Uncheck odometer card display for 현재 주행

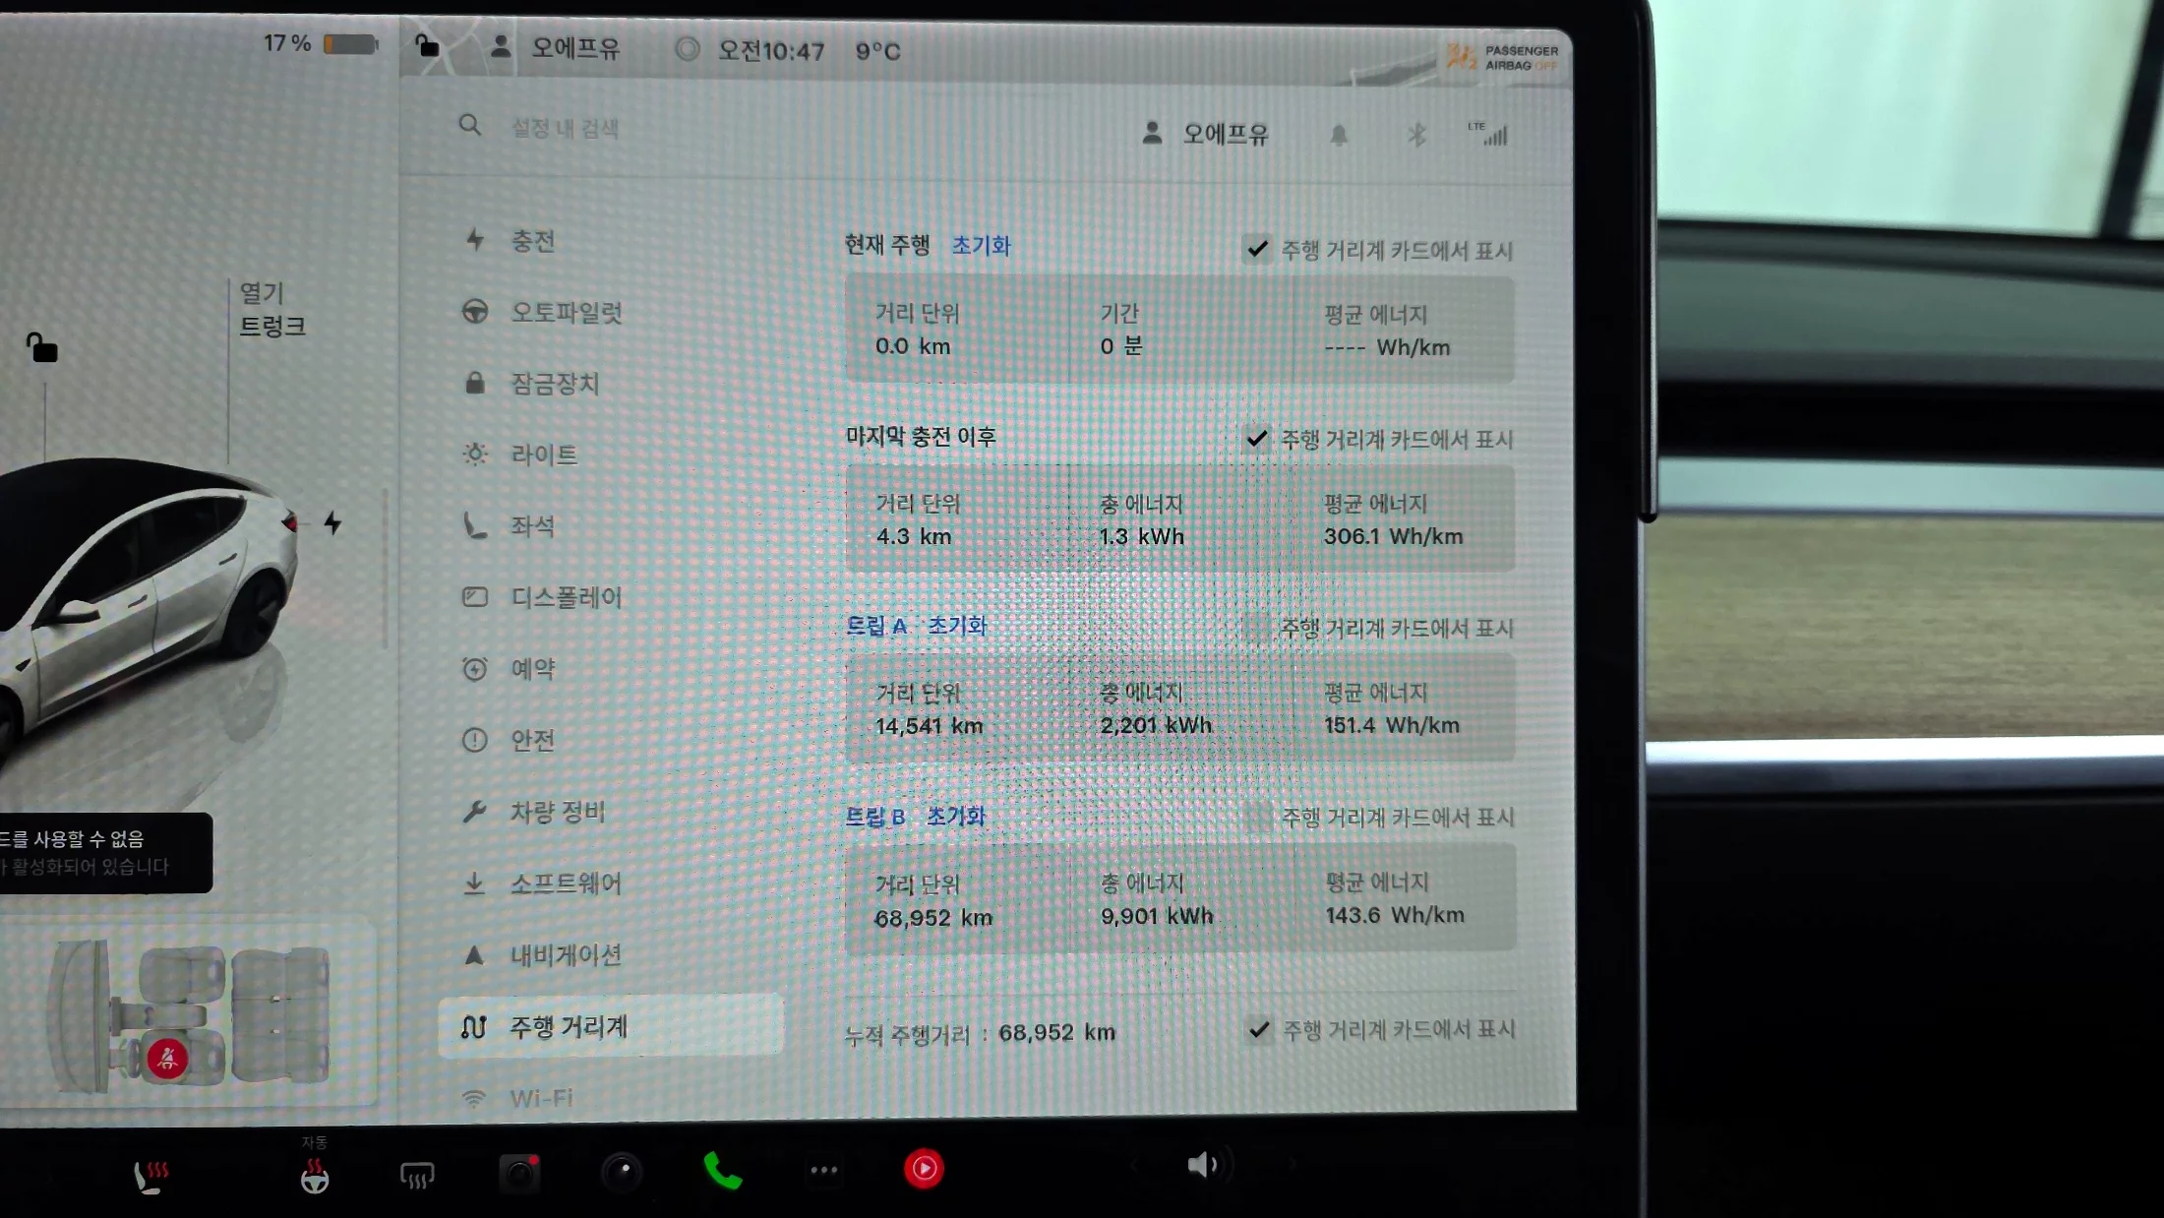point(1257,249)
